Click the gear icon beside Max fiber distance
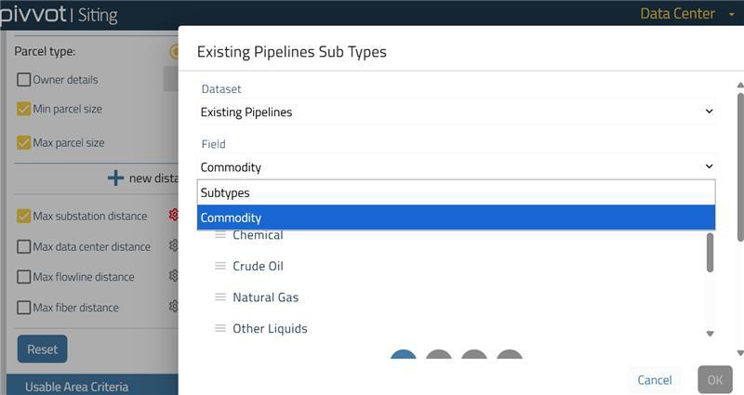This screenshot has height=395, width=744. tap(173, 307)
